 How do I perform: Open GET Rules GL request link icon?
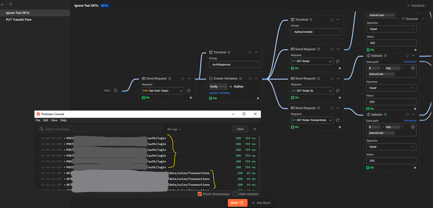tap(338, 91)
